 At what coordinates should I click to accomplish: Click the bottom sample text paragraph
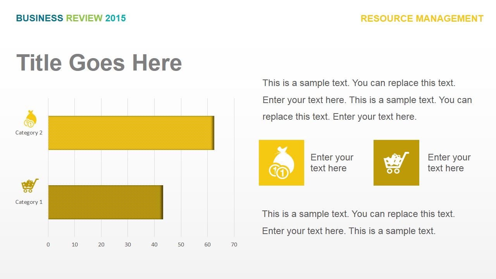pyautogui.click(x=358, y=222)
